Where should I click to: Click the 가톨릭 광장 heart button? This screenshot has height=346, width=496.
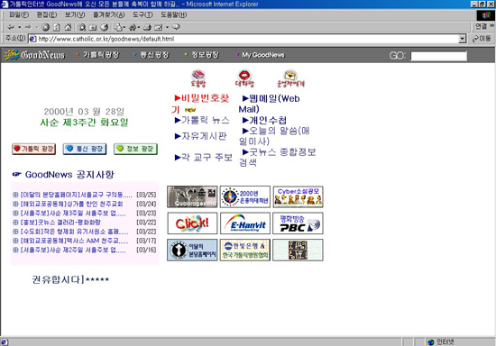coord(34,149)
